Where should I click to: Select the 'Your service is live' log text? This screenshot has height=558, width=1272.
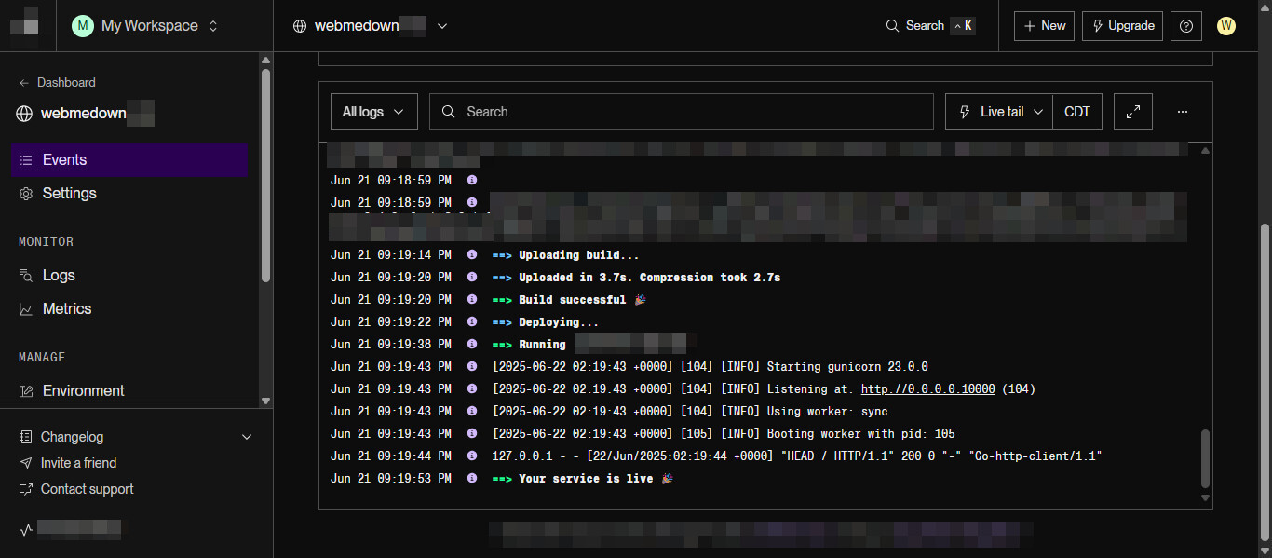586,478
